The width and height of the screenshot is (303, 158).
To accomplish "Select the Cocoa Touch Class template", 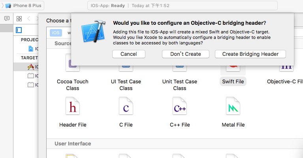I will 73,85.
